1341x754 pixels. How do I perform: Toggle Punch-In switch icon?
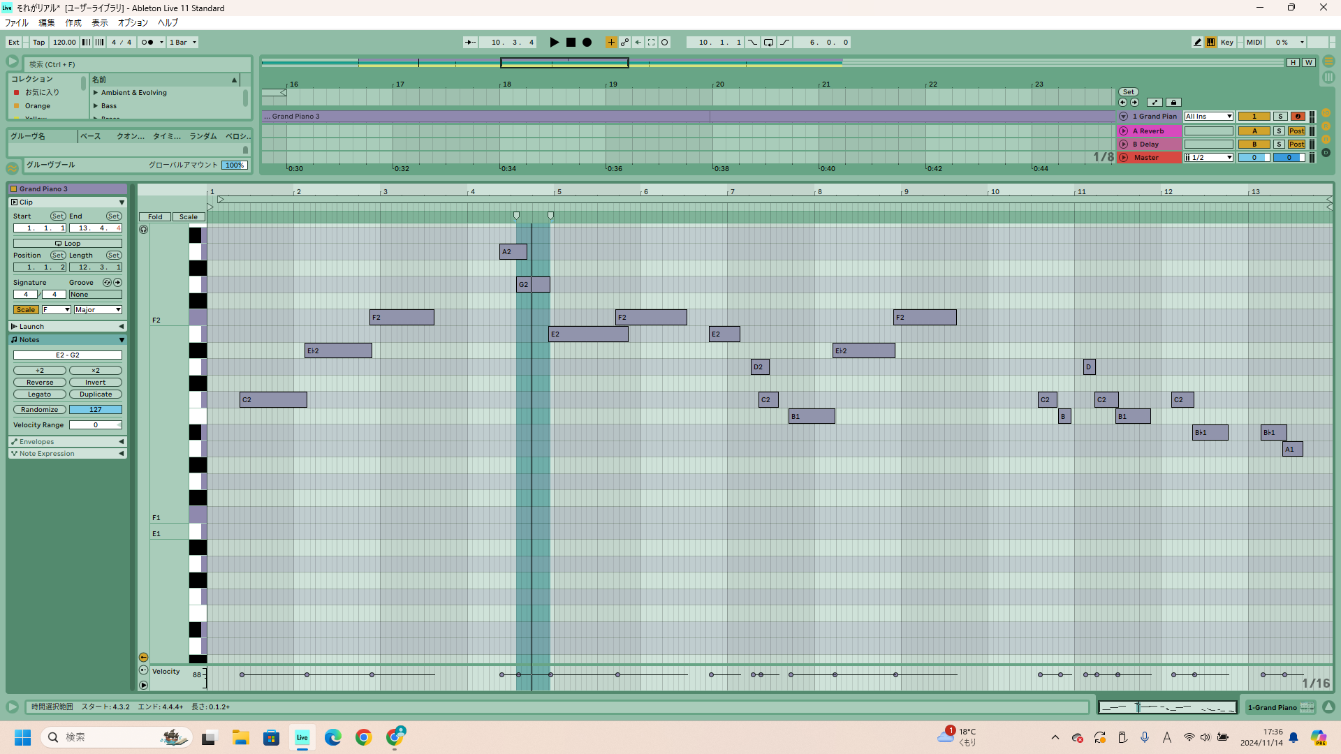pos(752,43)
